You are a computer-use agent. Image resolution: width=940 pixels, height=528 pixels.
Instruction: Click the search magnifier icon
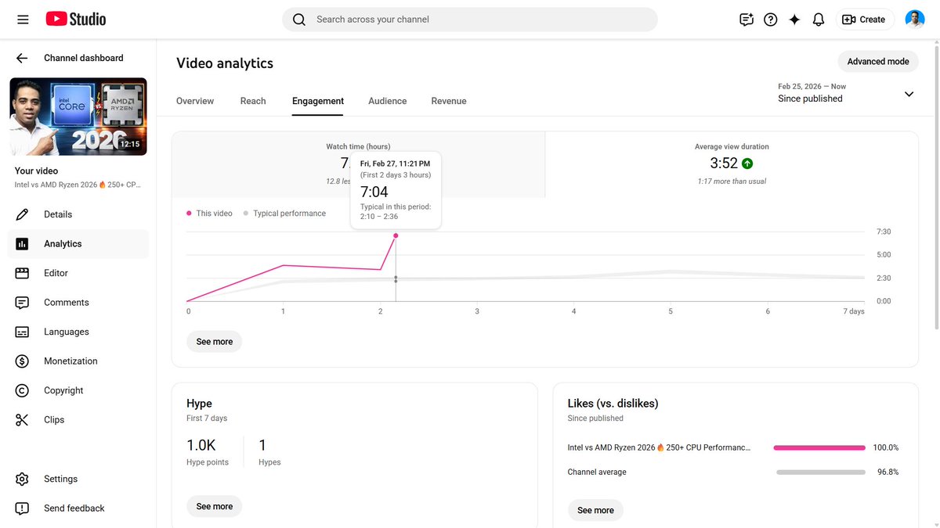coord(298,20)
